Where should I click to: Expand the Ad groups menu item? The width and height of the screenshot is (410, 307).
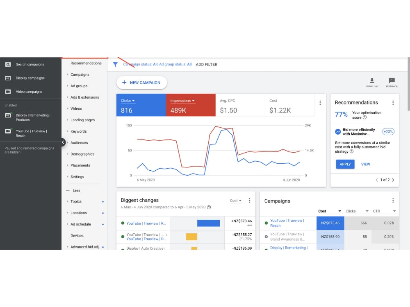[x=68, y=86]
